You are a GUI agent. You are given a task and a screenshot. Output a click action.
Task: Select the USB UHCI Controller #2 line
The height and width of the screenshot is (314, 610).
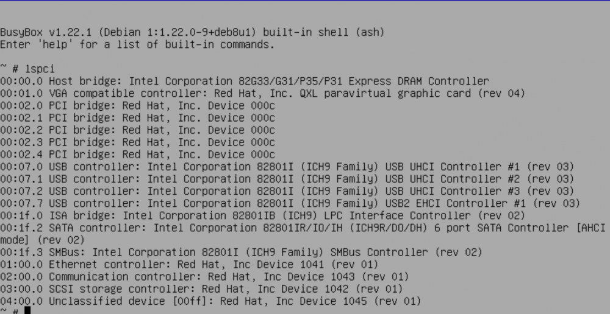tap(287, 179)
